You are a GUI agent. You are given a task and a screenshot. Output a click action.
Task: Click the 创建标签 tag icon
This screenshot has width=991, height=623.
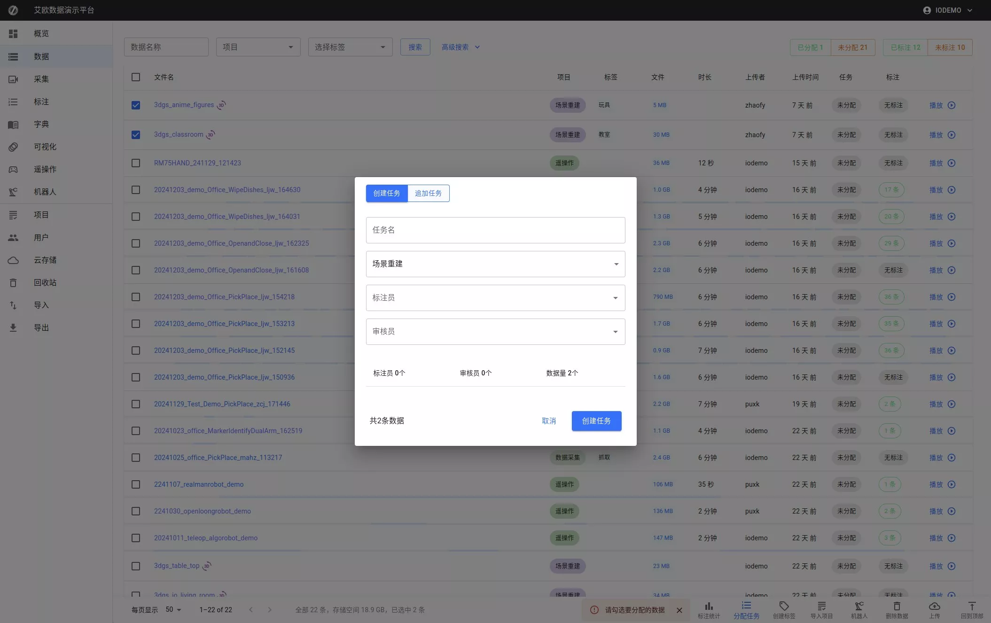[784, 606]
